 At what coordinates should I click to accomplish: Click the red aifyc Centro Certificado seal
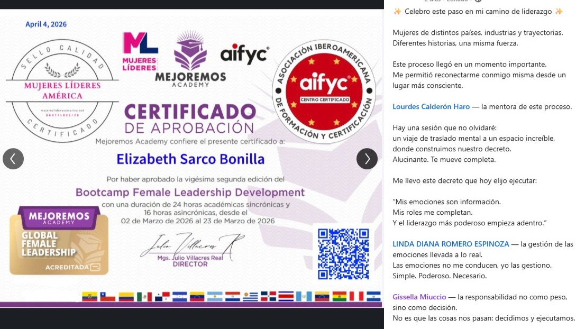pyautogui.click(x=324, y=92)
